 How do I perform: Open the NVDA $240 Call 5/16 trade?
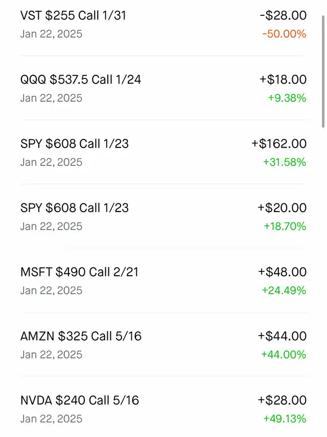80,400
